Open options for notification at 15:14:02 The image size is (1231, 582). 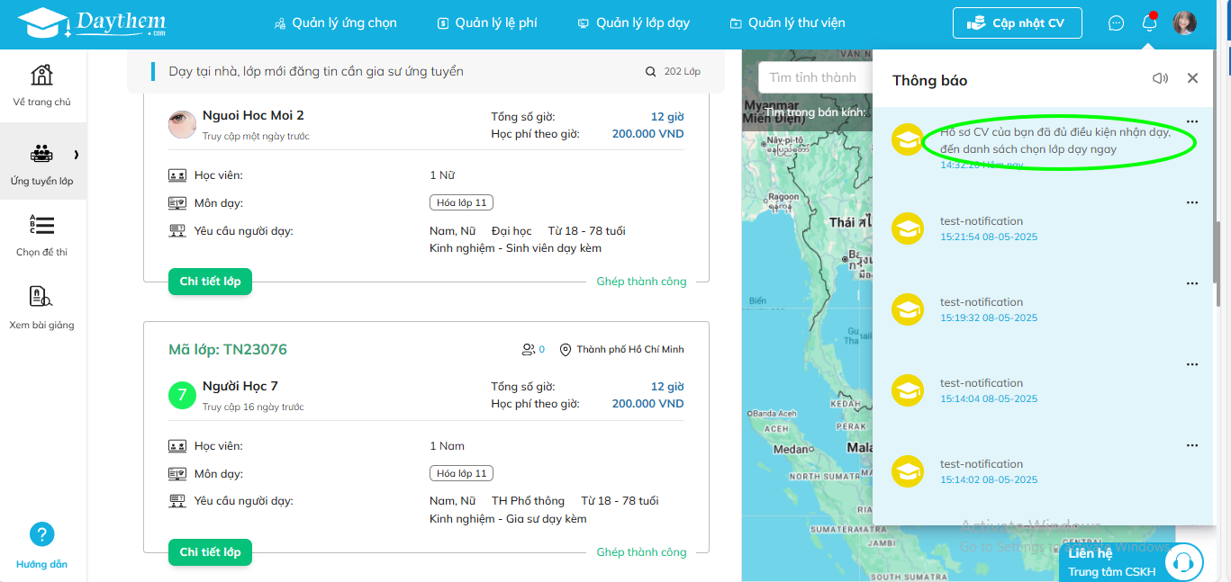point(1192,445)
